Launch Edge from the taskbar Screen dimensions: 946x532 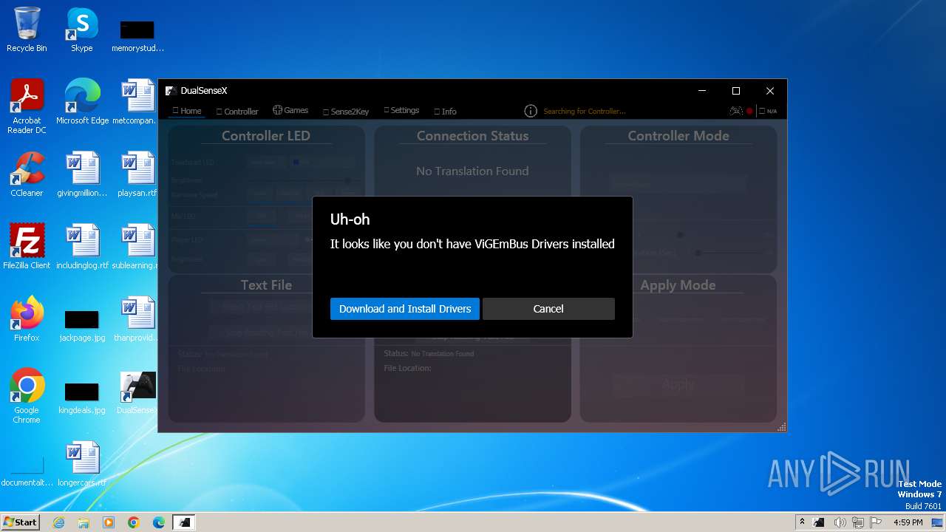(159, 522)
